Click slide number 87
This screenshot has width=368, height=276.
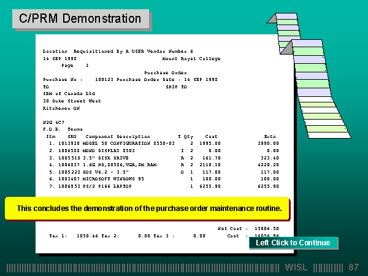click(x=353, y=267)
